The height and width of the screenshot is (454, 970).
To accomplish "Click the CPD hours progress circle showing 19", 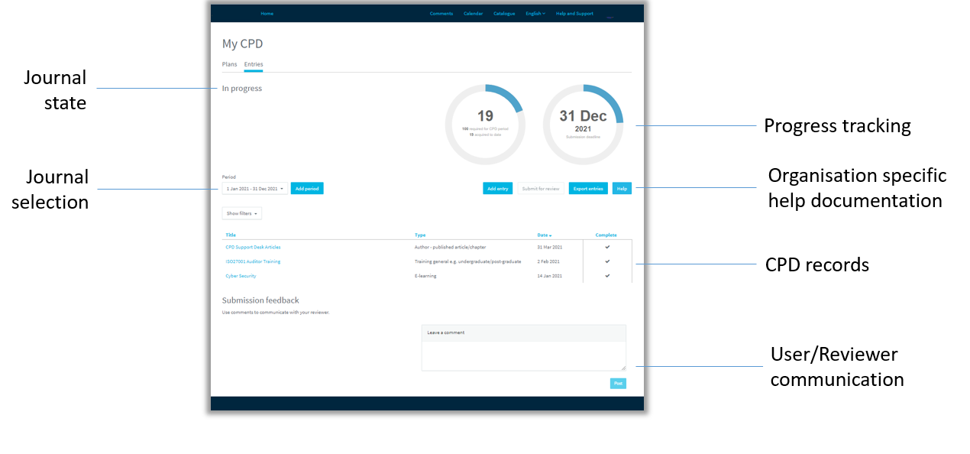I will pos(485,122).
